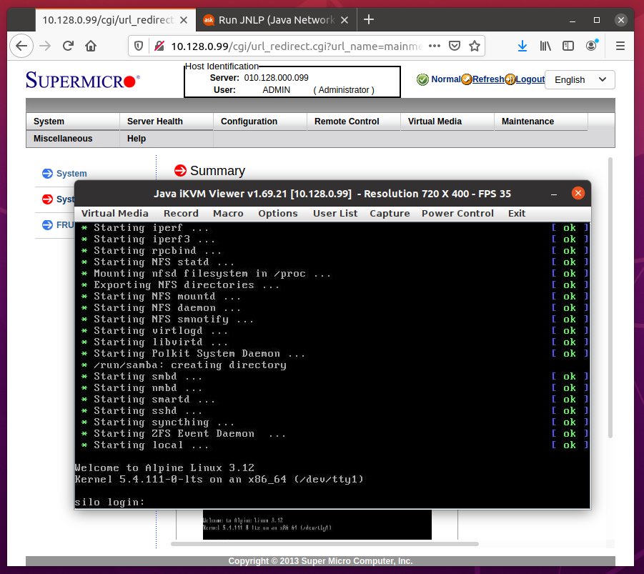Click the orange Logout icon
The height and width of the screenshot is (574, 644).
510,79
